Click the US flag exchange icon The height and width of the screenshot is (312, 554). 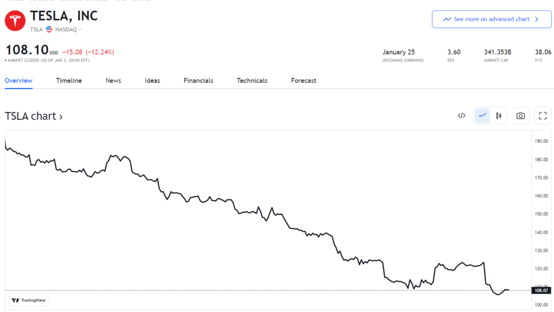point(49,29)
